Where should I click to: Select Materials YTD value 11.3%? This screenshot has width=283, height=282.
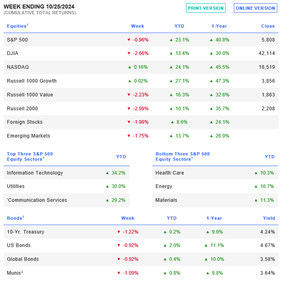267,200
